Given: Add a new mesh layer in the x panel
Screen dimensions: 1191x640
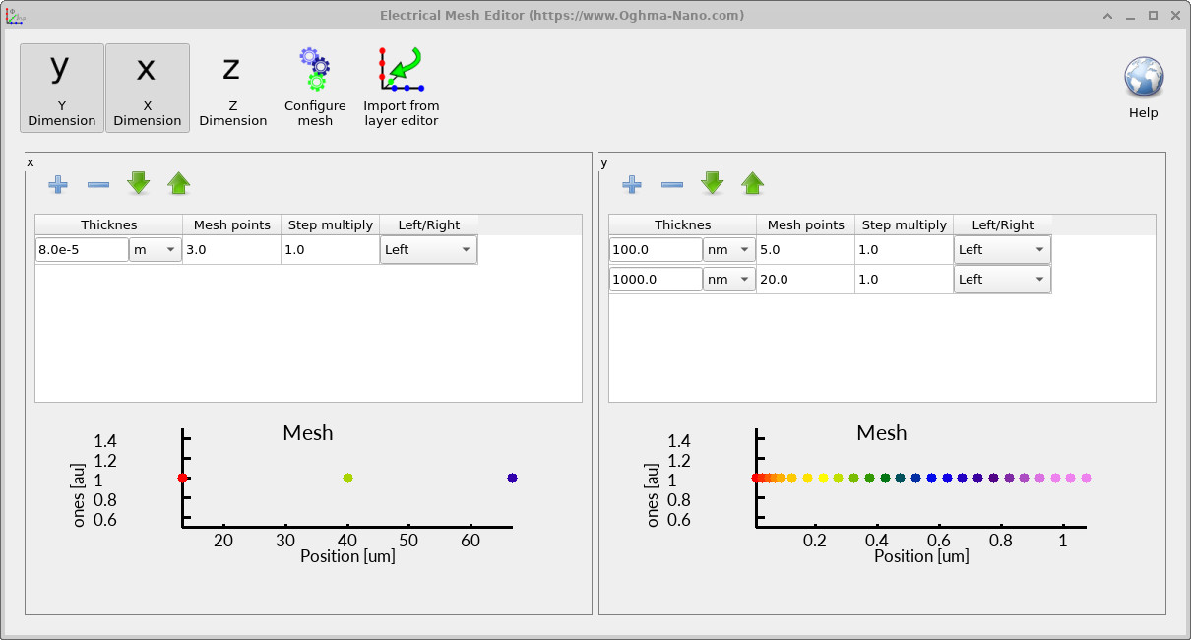Looking at the screenshot, I should pos(58,184).
